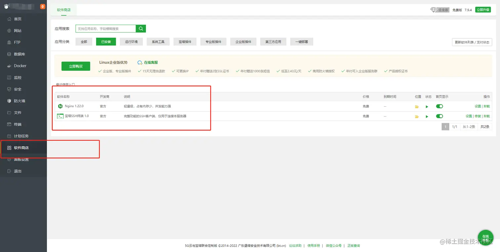The width and height of the screenshot is (500, 252).
Task: Open the 正版查询 footer link
Action: click(x=354, y=246)
